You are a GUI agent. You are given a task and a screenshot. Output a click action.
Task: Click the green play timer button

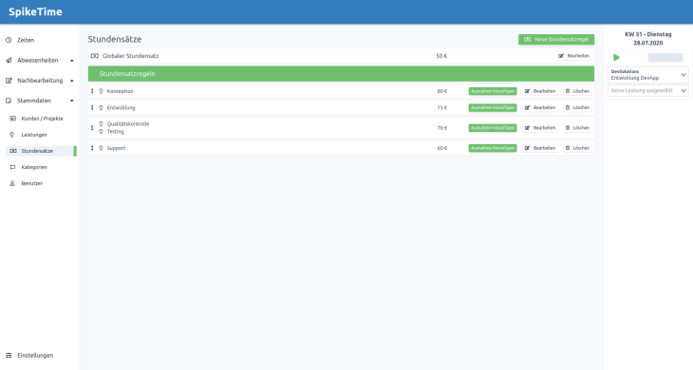616,58
